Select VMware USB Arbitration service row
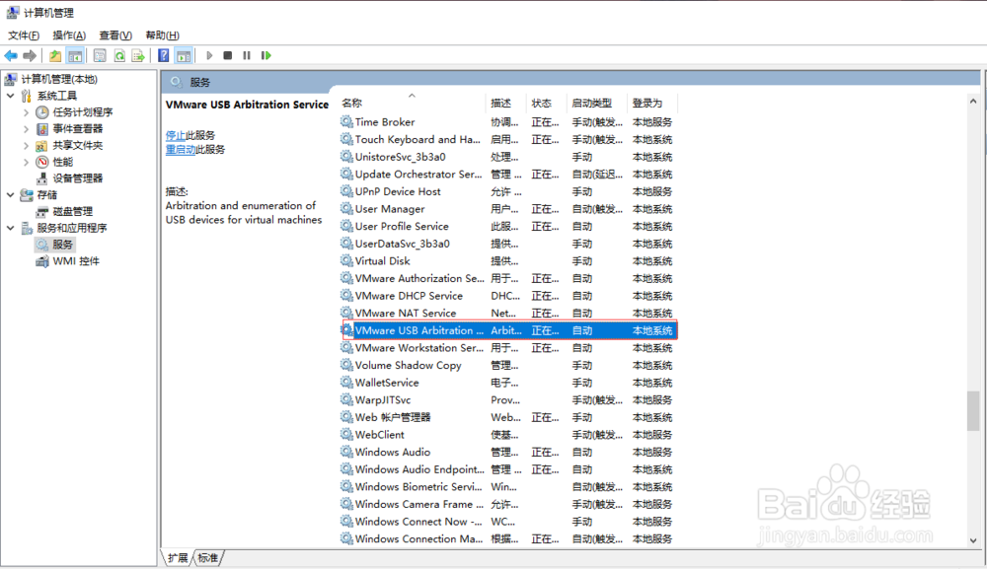The width and height of the screenshot is (987, 569). point(509,330)
